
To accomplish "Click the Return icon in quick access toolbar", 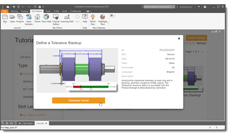I will (x=35, y=7).
